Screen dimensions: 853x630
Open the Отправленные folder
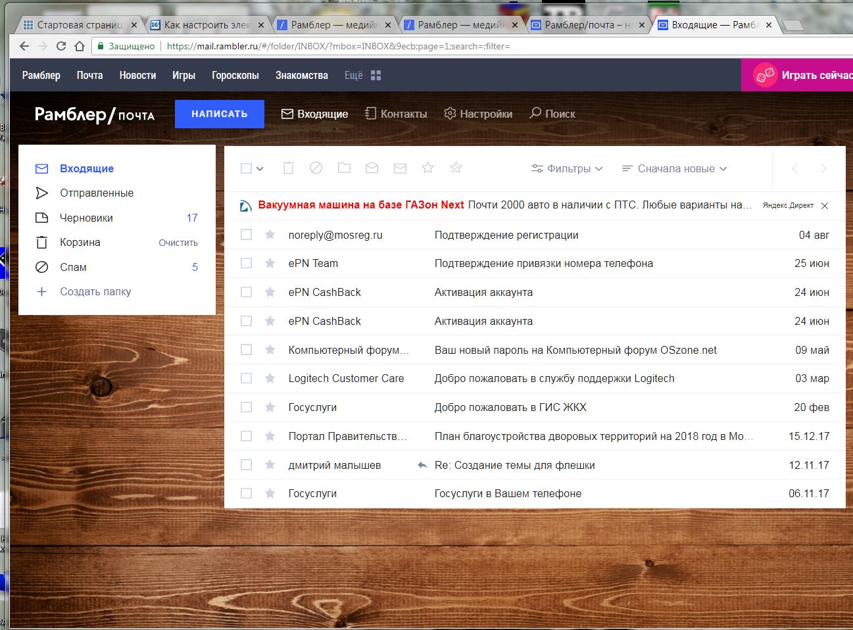pos(97,193)
